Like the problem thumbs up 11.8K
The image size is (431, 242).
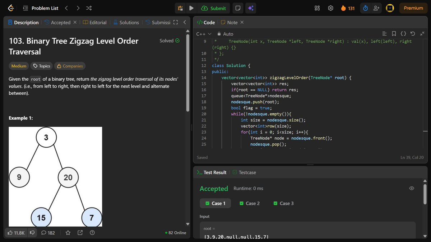(x=16, y=233)
